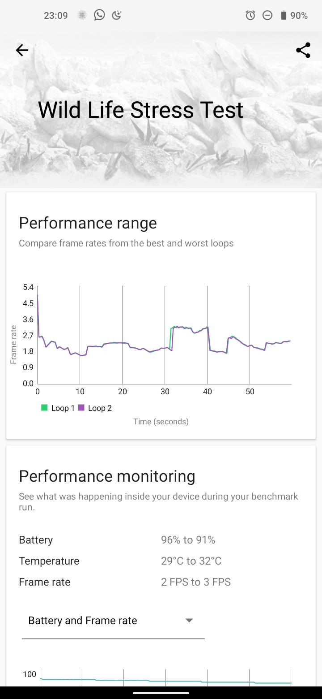Viewport: 322px width, 699px height.
Task: Tap the do-not-disturb status icon
Action: tap(267, 16)
